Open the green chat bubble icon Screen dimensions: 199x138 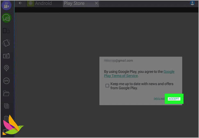point(6,18)
